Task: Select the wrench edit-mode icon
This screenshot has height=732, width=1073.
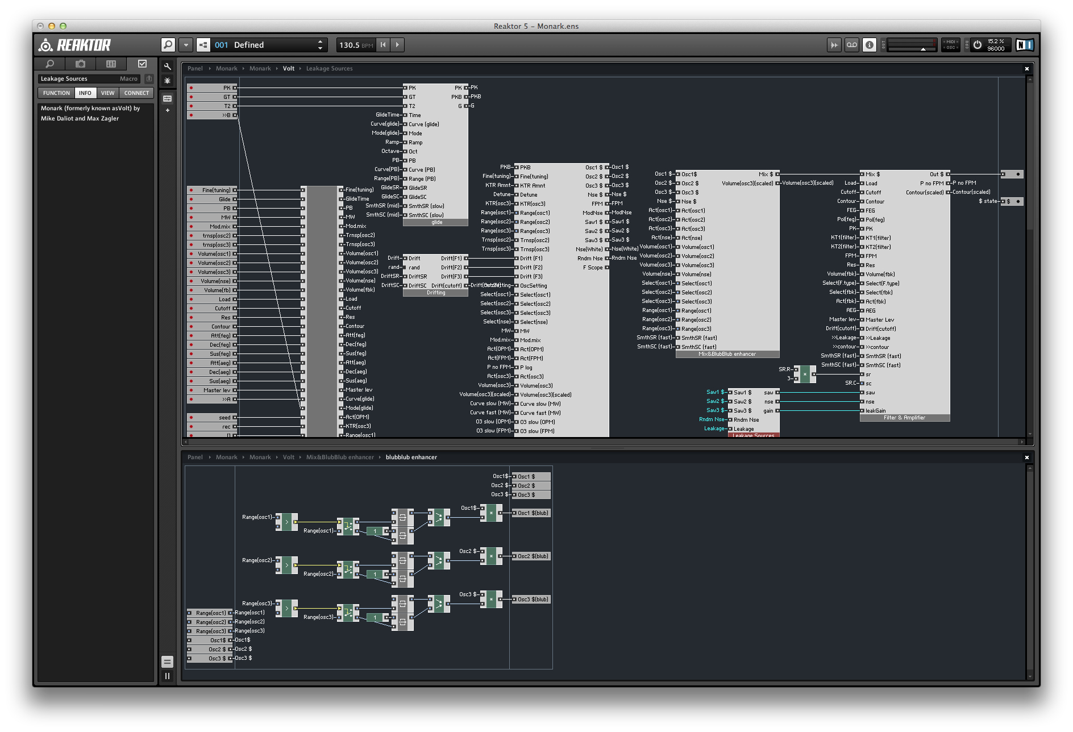Action: [x=167, y=66]
